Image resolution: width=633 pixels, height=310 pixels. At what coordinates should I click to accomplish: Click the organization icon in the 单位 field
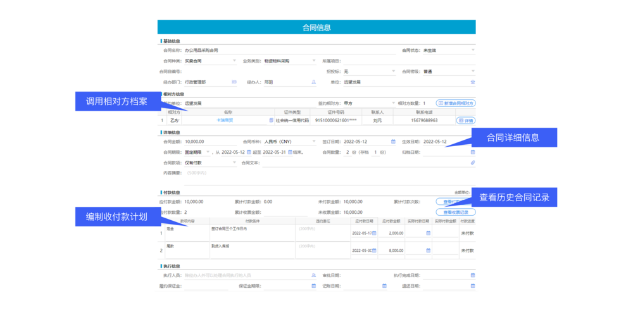472,82
